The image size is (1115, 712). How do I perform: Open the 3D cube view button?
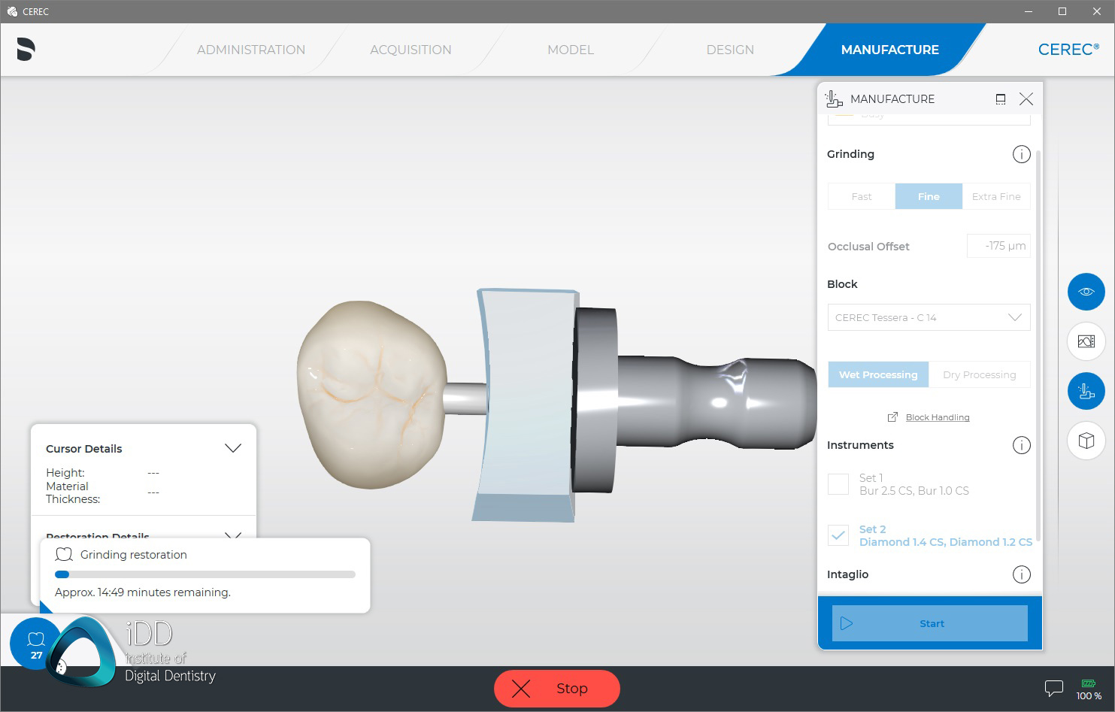pos(1086,441)
